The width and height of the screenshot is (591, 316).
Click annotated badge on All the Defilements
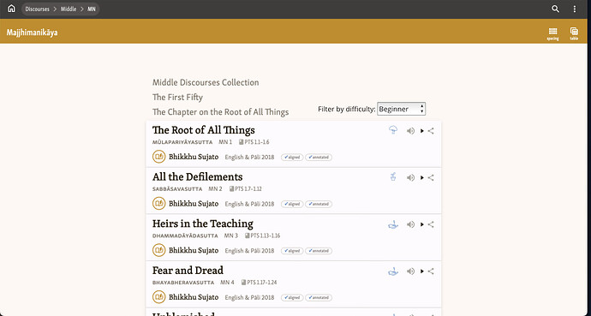[319, 204]
